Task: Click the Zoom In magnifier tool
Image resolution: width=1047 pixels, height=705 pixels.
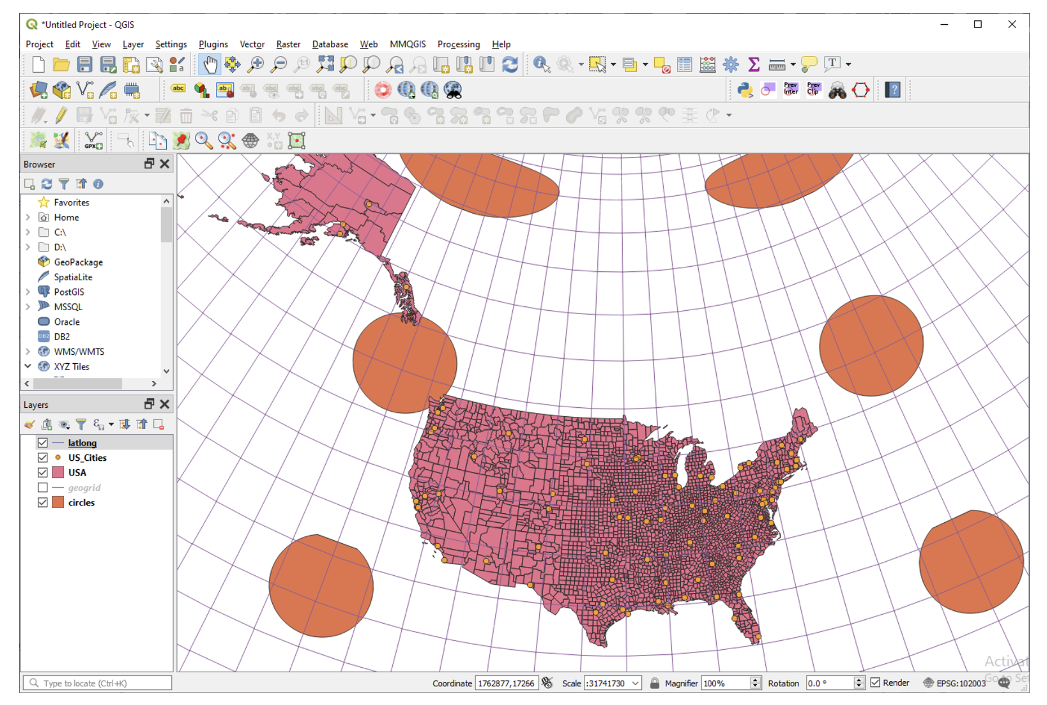Action: tap(255, 64)
